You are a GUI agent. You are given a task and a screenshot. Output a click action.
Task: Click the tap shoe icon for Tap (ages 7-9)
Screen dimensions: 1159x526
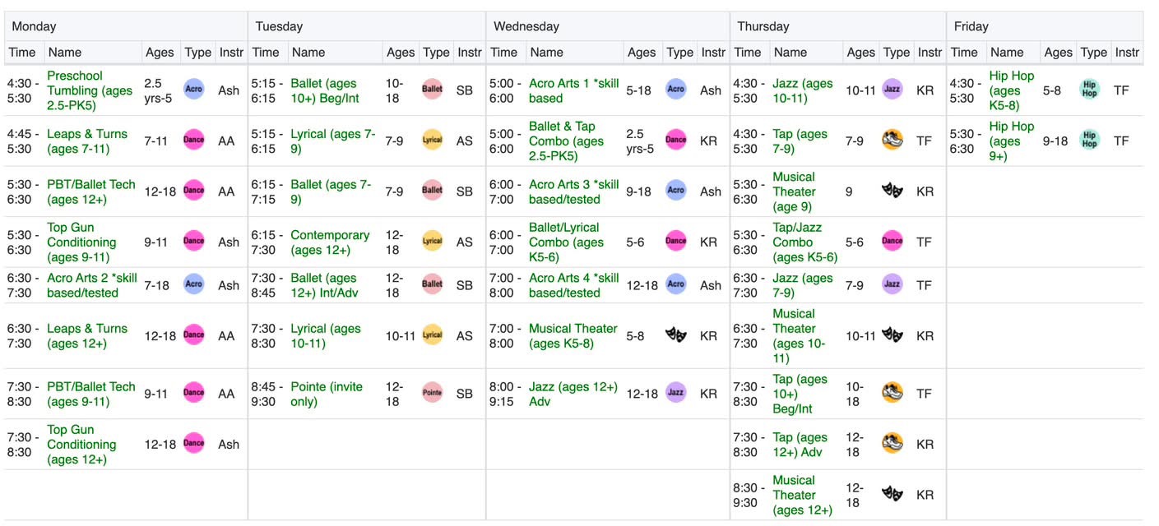[x=892, y=141]
